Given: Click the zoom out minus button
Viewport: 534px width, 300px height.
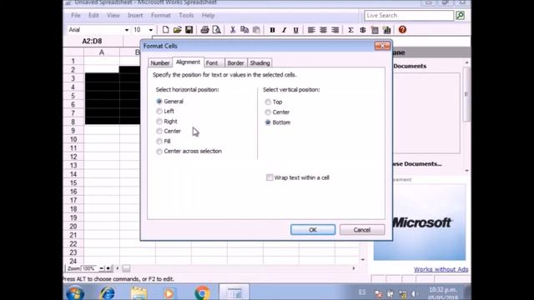Looking at the screenshot, I should (x=102, y=268).
